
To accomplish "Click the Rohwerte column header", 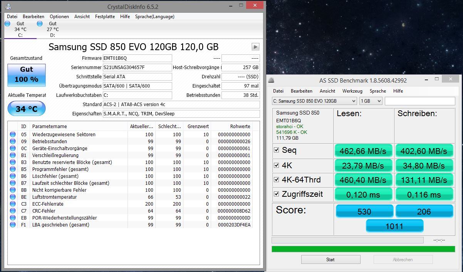I will tap(232, 126).
